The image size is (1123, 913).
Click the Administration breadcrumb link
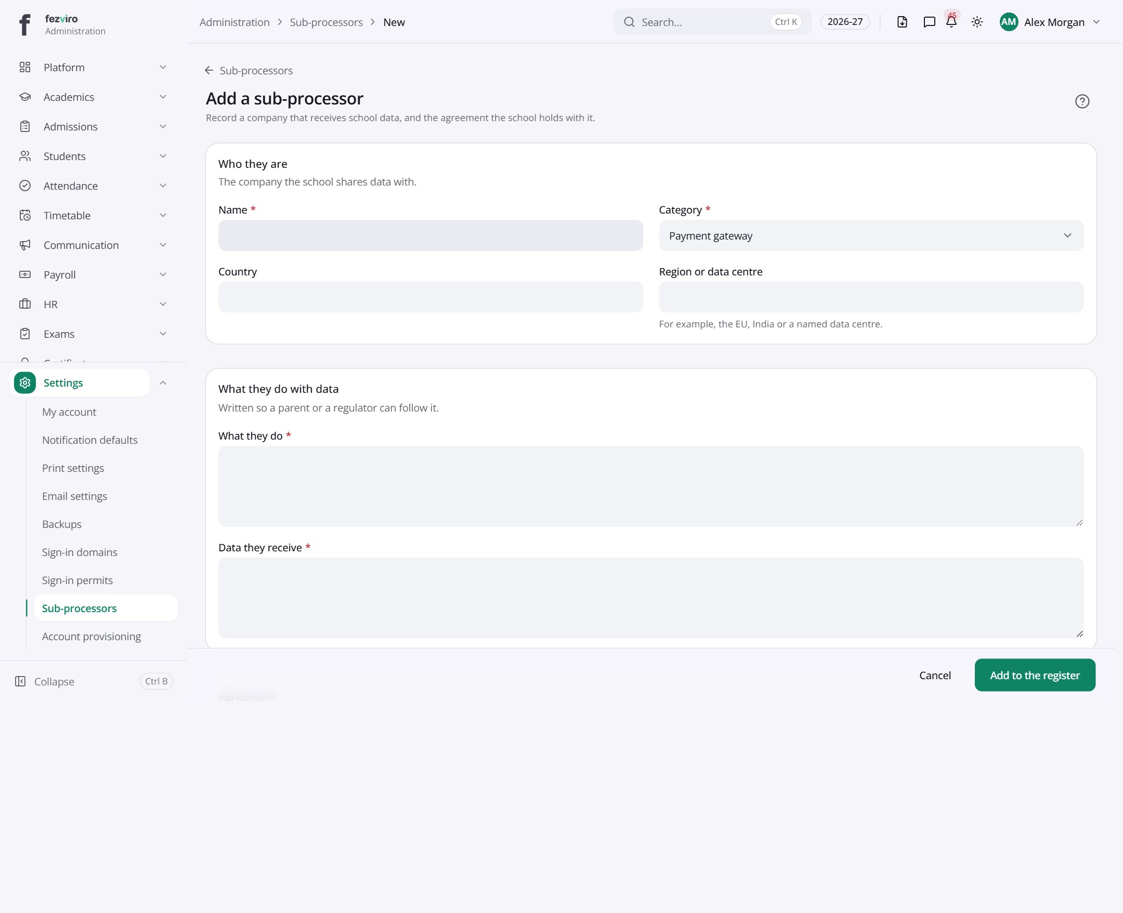click(x=234, y=22)
